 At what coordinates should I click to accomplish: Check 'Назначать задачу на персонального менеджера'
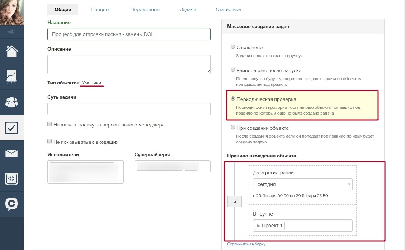click(50, 124)
